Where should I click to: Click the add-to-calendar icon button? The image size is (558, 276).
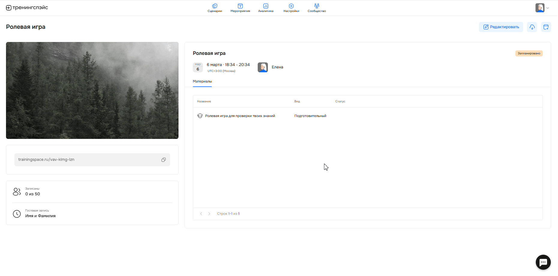click(x=546, y=27)
